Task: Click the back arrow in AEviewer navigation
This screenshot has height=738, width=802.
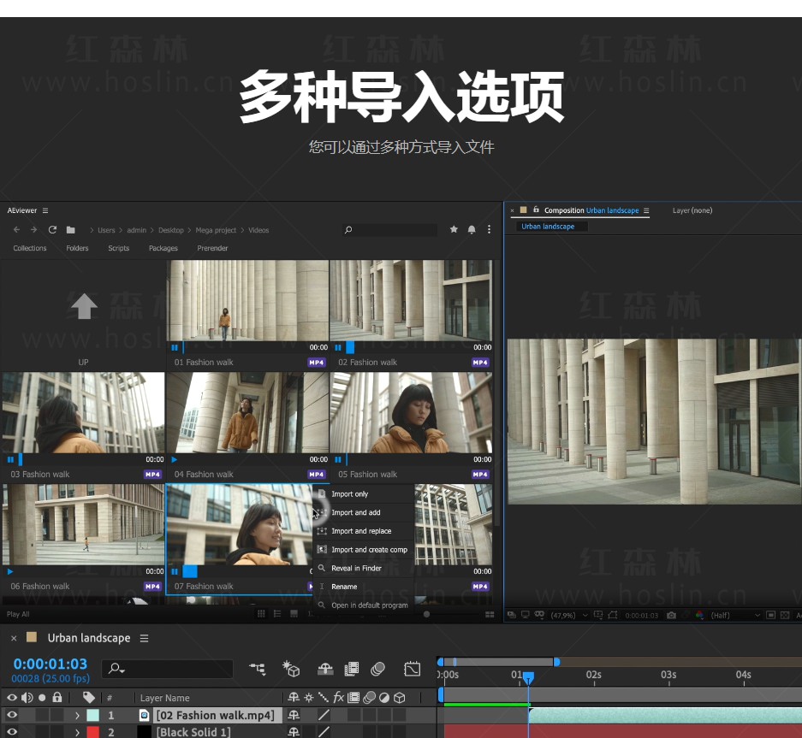Action: pos(16,230)
